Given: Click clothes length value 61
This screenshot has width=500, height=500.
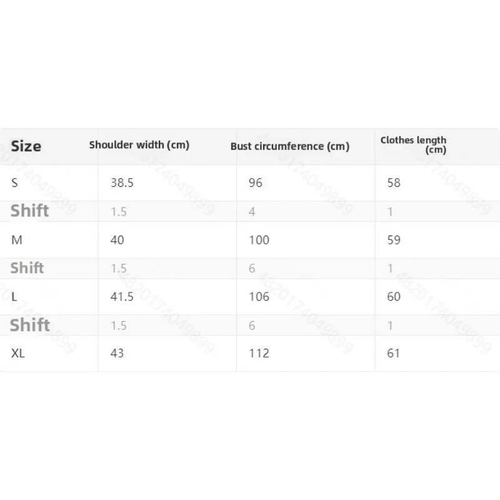Looking at the screenshot, I should tap(394, 353).
